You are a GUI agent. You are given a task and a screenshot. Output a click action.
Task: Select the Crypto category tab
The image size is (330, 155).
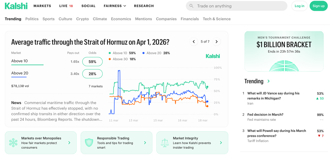click(x=82, y=19)
